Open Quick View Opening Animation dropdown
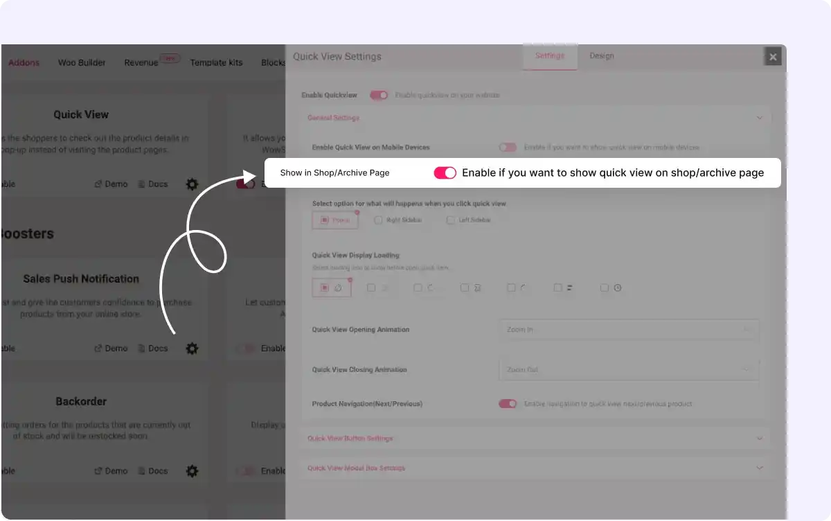The image size is (831, 521). coord(628,330)
